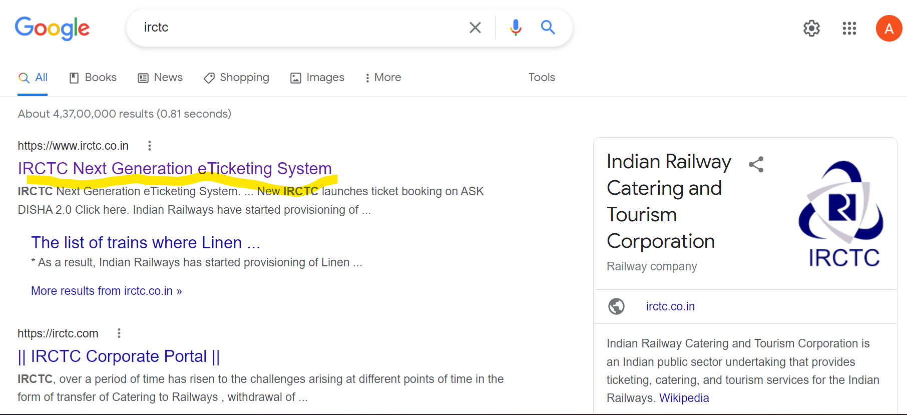Switch to the Images tab
Viewport: 907px width, 415px height.
(317, 78)
